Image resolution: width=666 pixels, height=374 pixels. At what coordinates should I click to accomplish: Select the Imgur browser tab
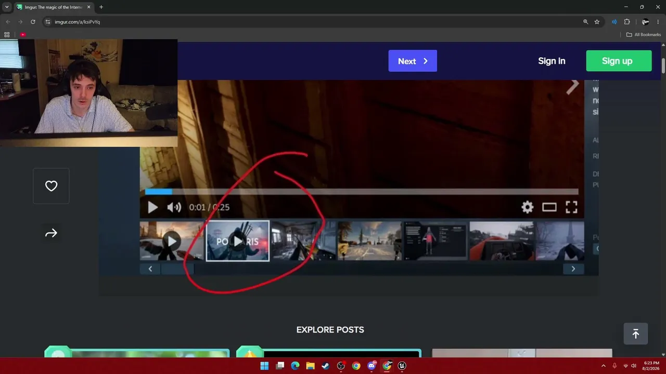(54, 7)
